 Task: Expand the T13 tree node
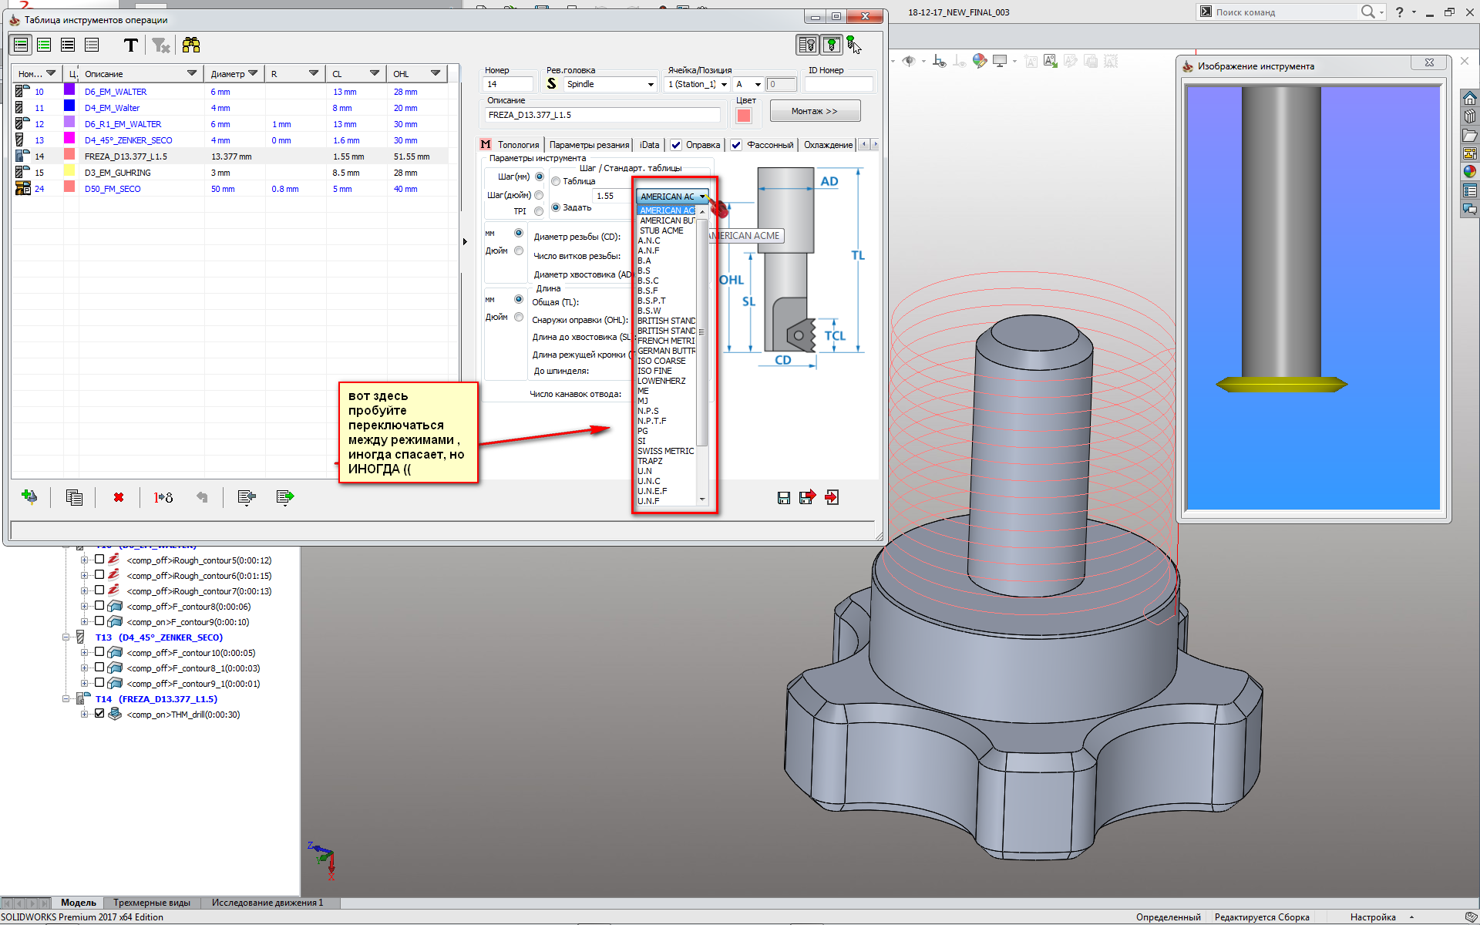coord(66,637)
